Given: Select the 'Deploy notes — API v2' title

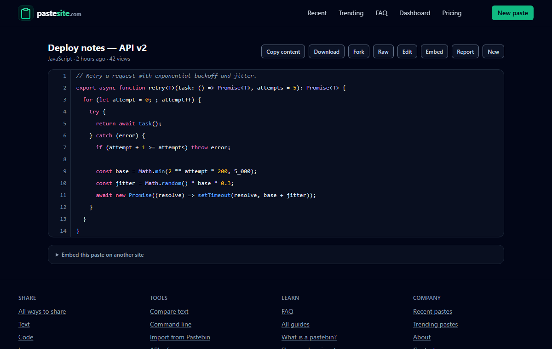Looking at the screenshot, I should tap(97, 48).
